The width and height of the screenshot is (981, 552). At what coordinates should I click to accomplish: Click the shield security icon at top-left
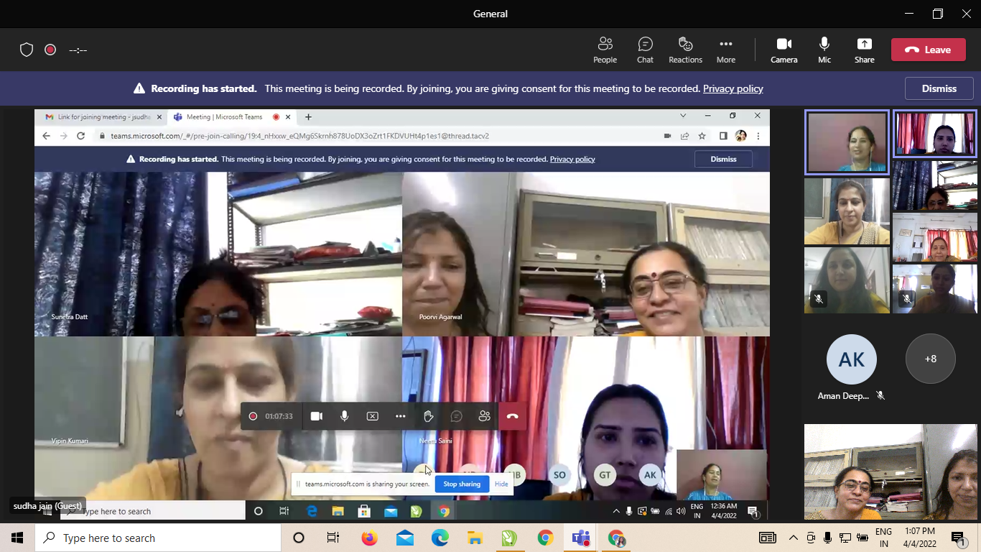click(27, 50)
